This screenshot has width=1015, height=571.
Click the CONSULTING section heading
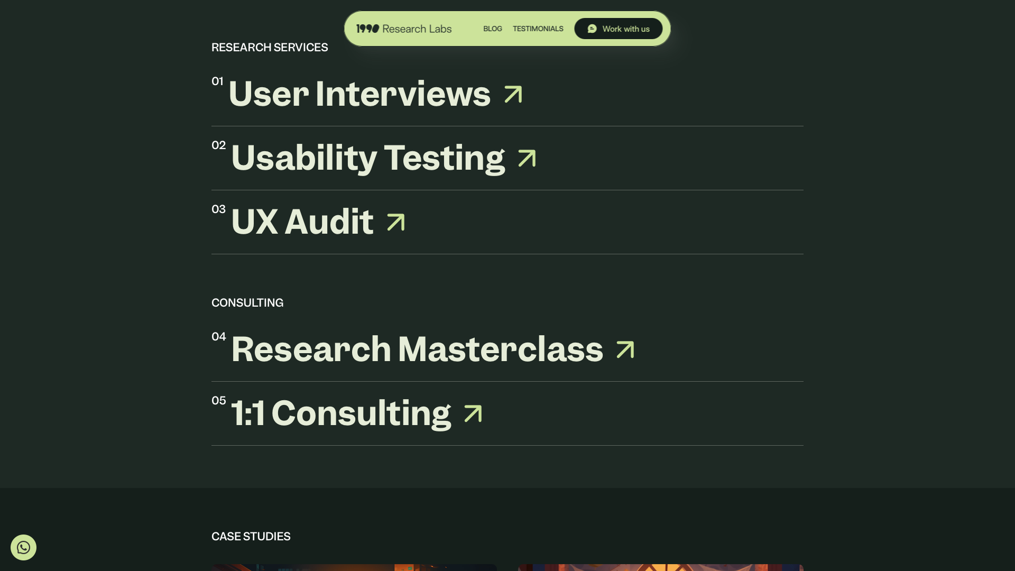coord(247,302)
